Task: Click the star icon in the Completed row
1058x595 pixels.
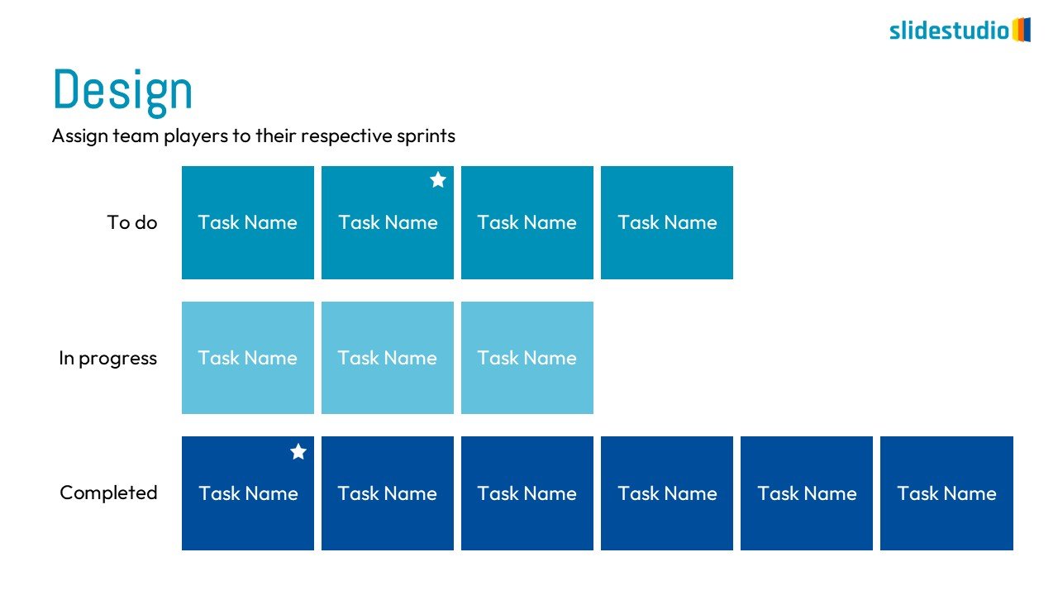Action: [x=298, y=452]
